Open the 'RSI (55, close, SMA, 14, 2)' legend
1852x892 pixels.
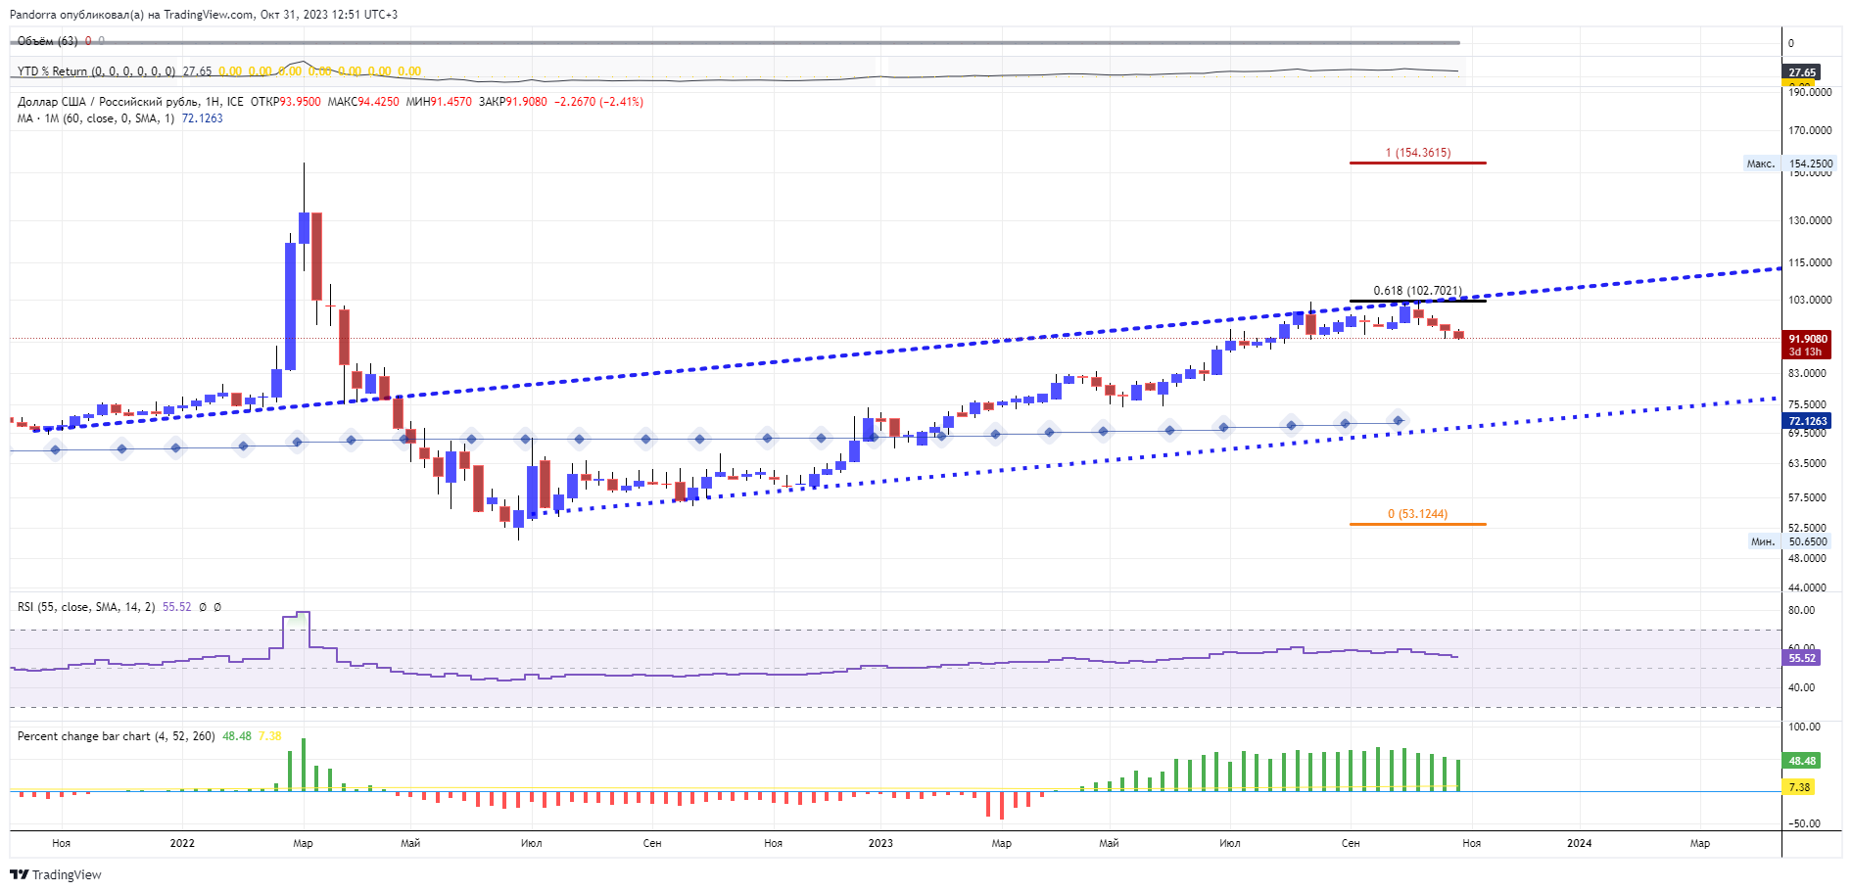tap(86, 607)
